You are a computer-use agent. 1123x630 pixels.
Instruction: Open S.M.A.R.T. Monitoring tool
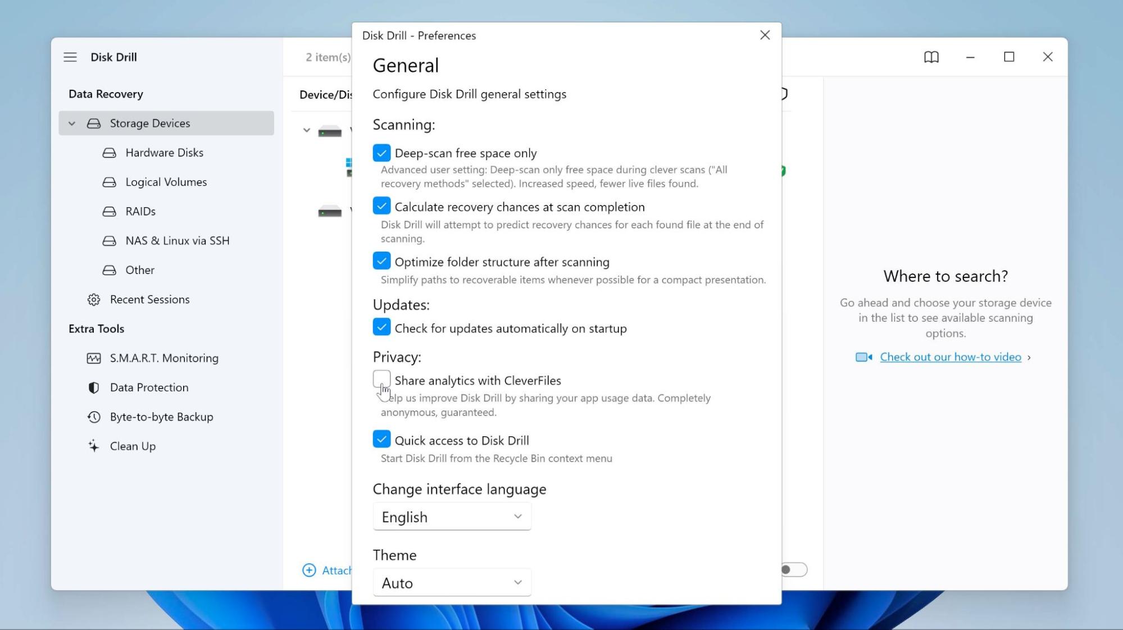(x=164, y=358)
